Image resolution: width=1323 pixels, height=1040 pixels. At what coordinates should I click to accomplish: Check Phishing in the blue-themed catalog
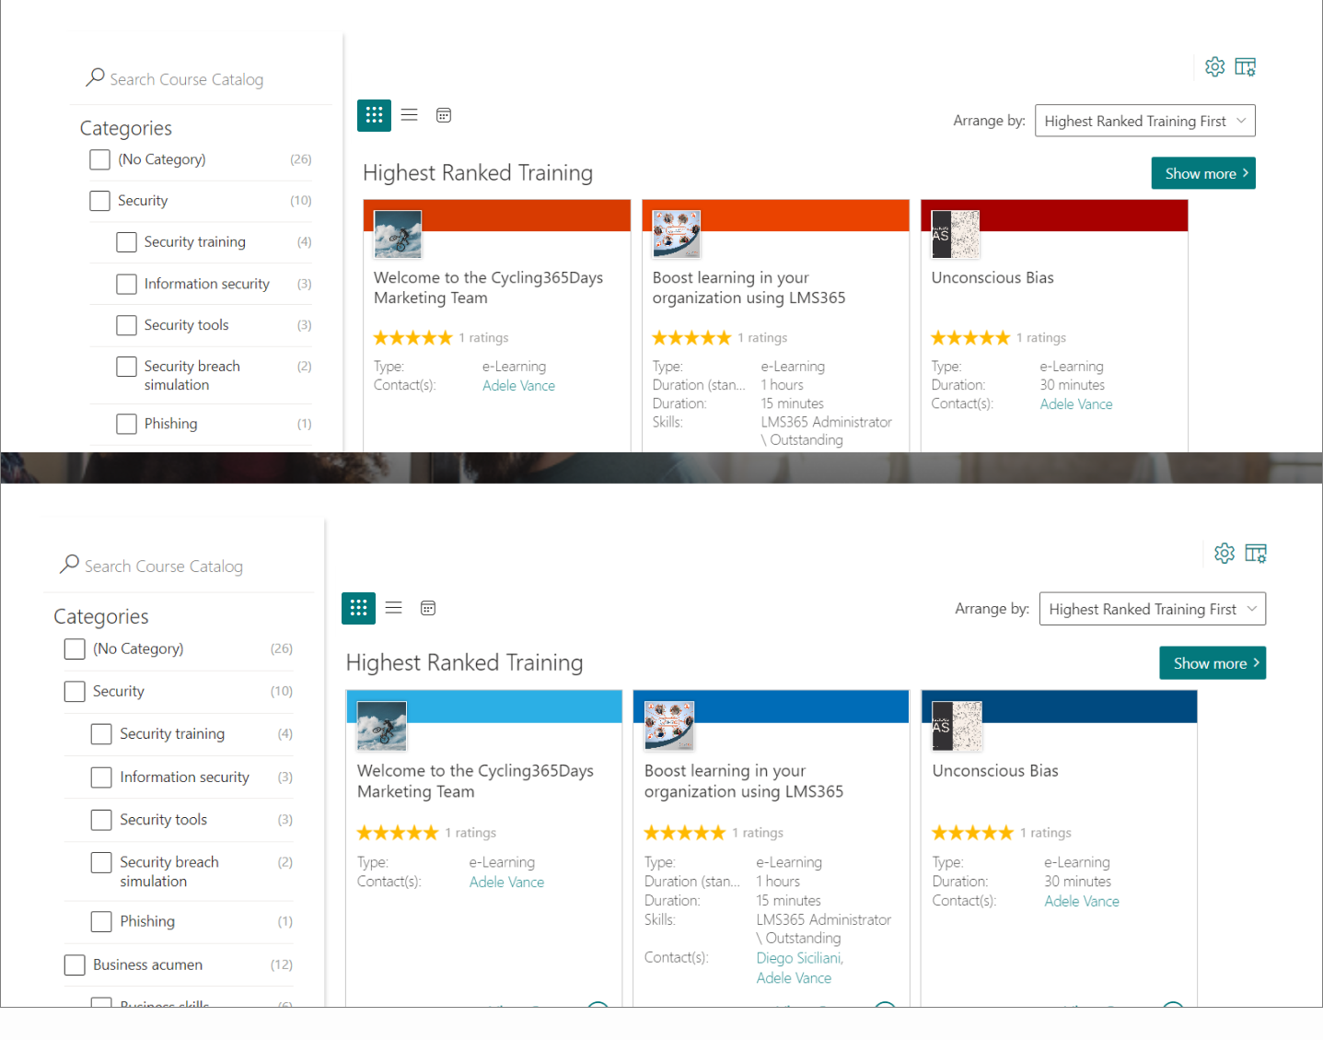(x=101, y=921)
